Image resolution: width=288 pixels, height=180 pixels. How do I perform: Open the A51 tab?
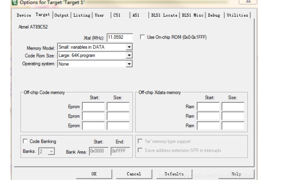(136, 15)
